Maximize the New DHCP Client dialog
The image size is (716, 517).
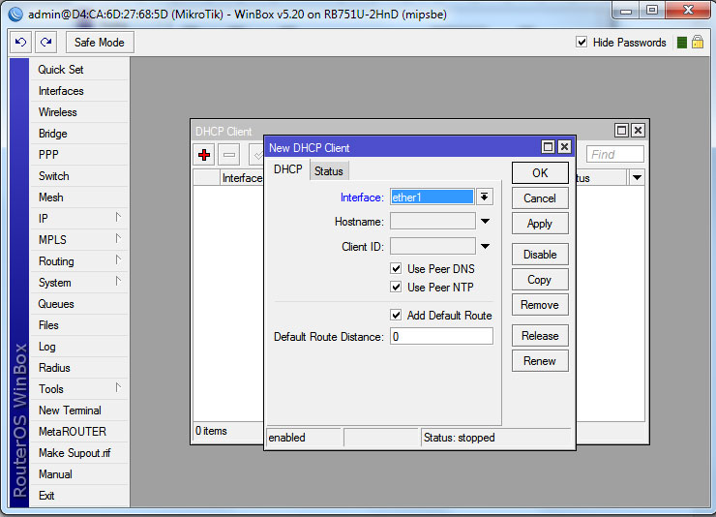tap(549, 147)
